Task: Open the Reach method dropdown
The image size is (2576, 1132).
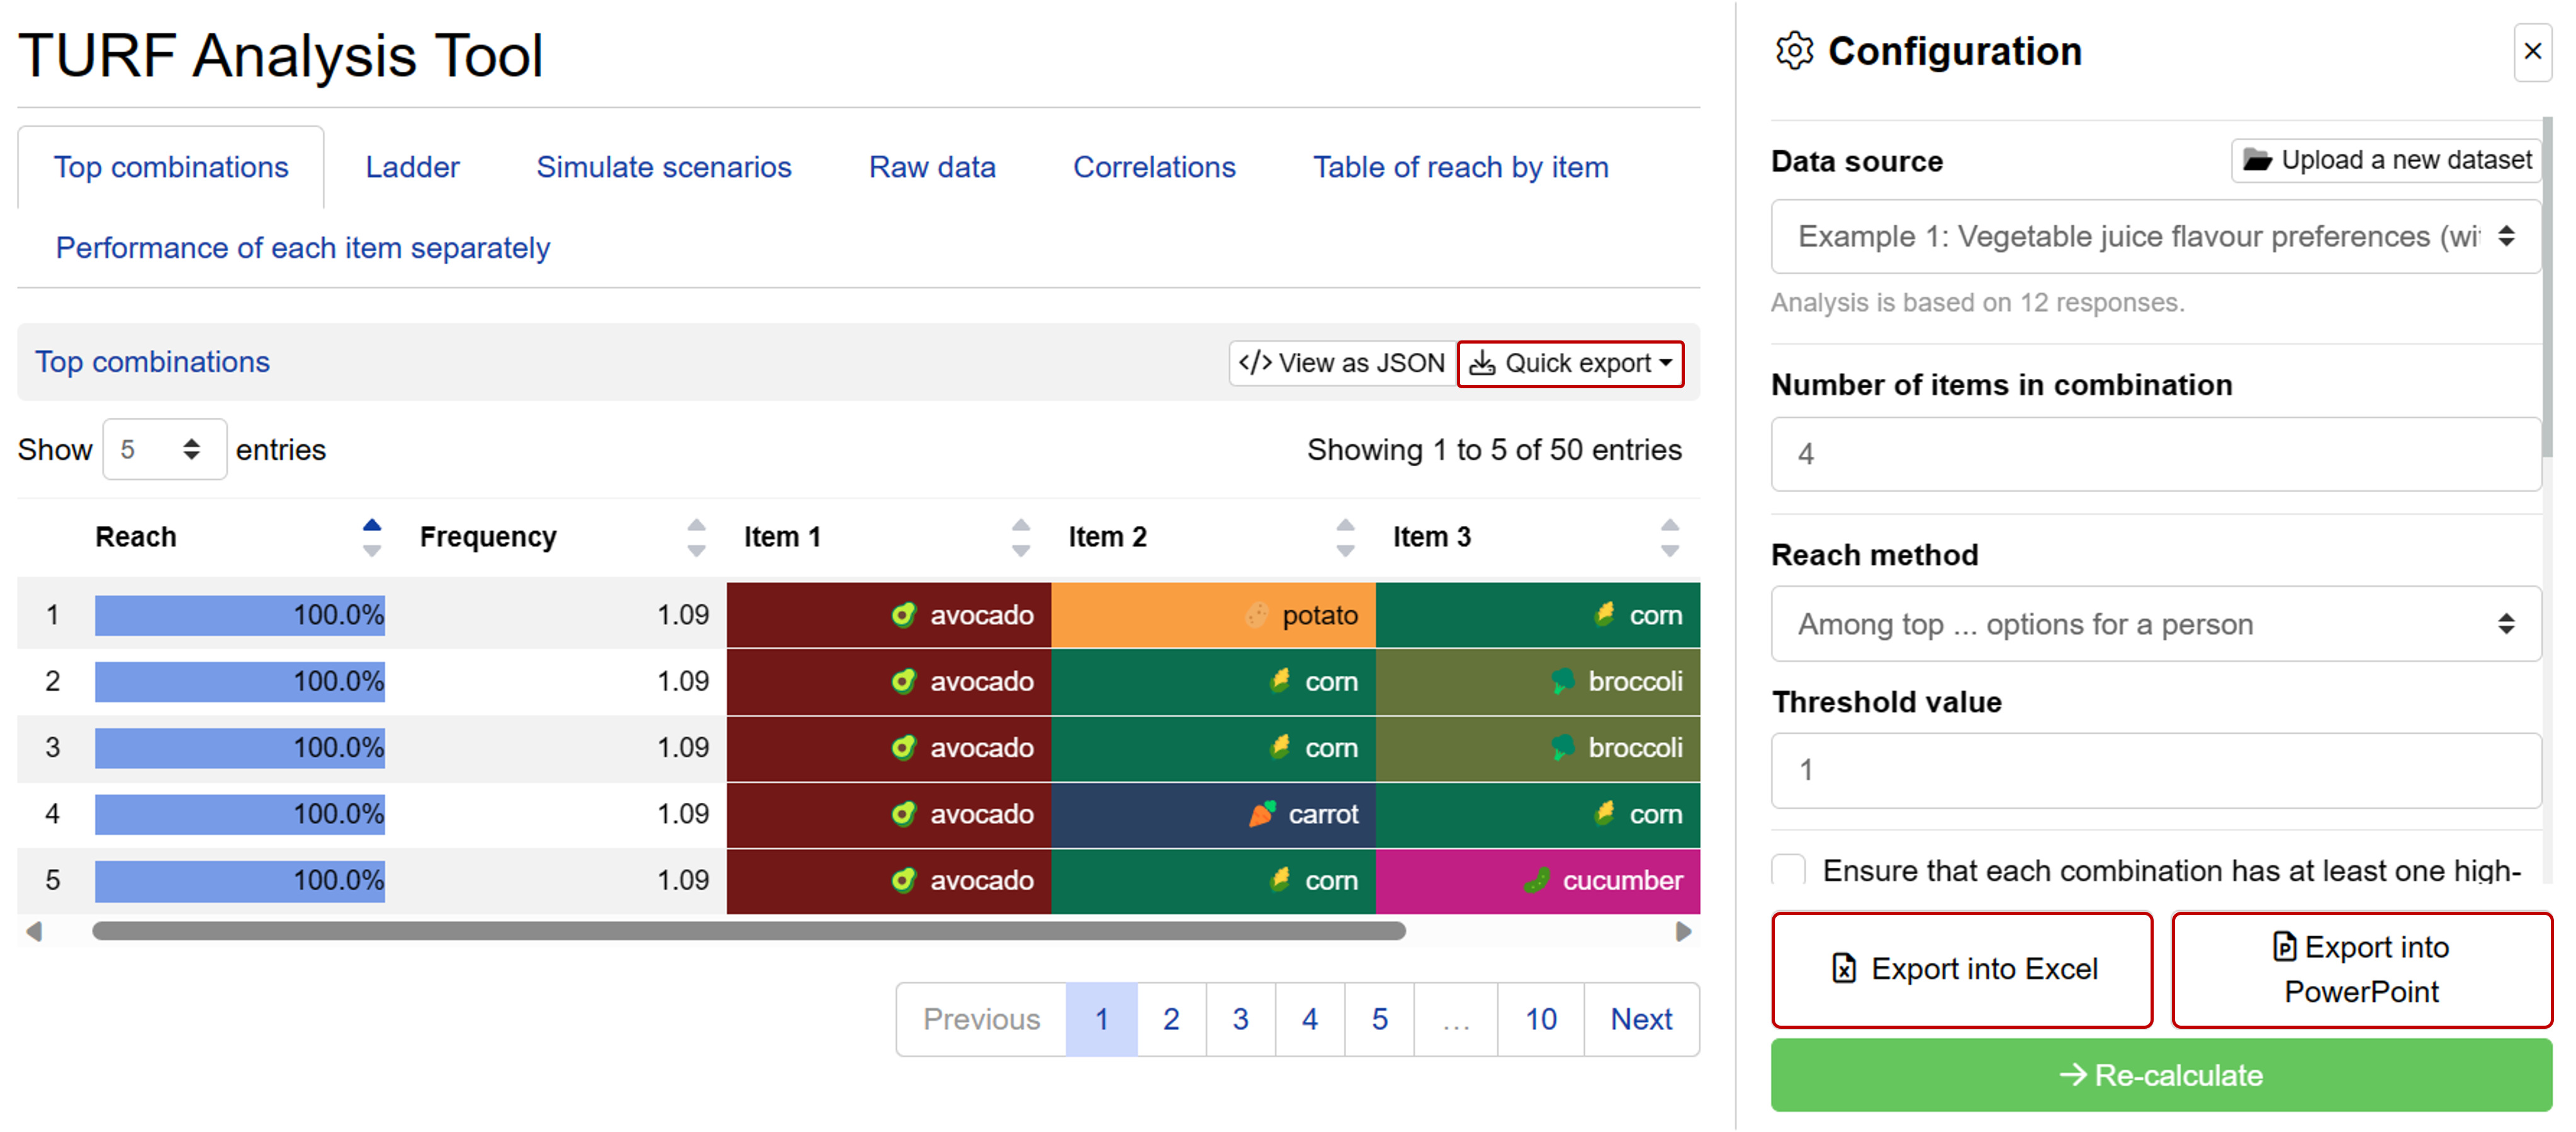Action: click(x=2156, y=624)
